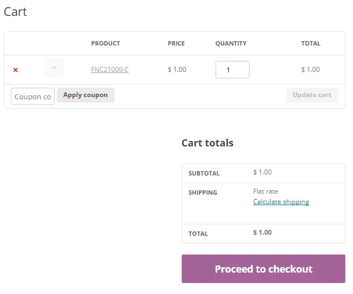Click the Price column header

(x=176, y=43)
